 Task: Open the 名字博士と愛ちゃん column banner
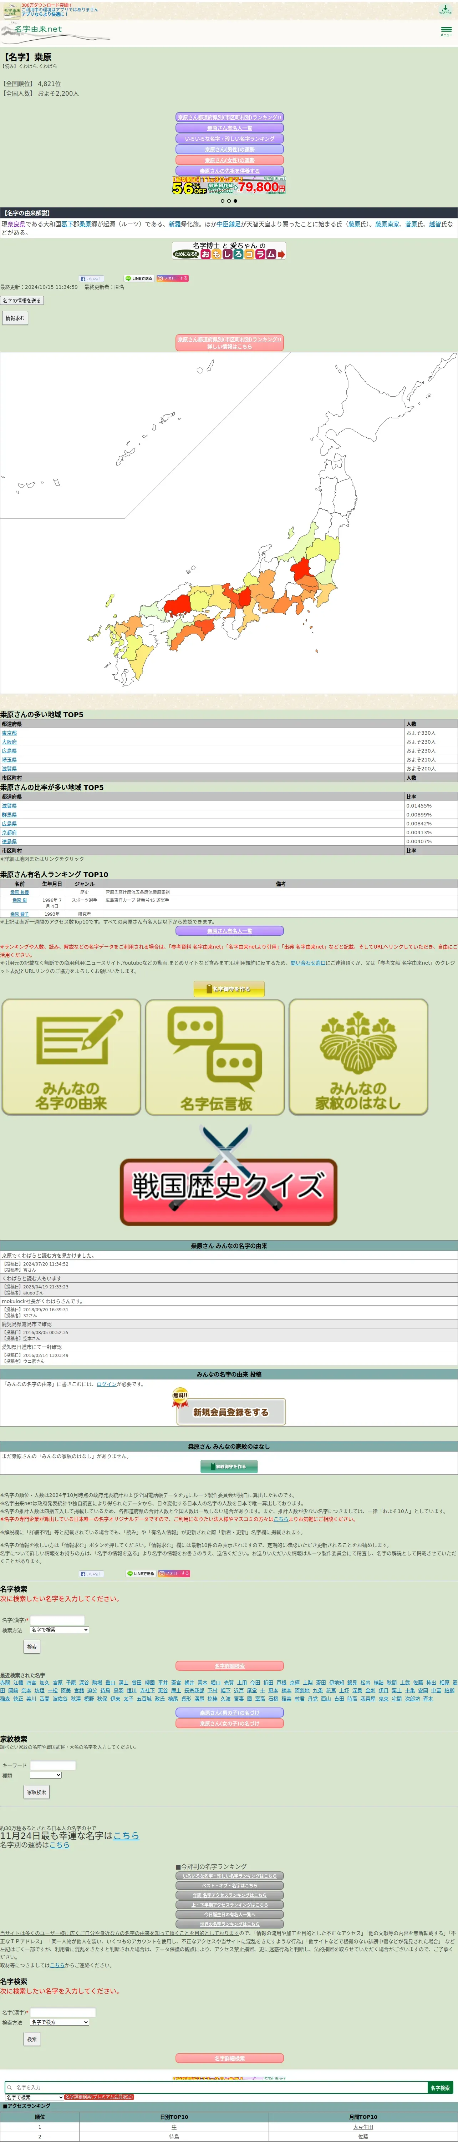229,251
